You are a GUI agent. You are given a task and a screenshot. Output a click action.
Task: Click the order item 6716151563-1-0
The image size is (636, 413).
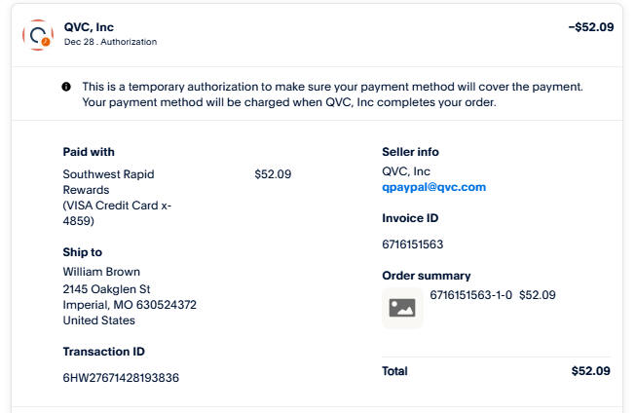click(470, 294)
